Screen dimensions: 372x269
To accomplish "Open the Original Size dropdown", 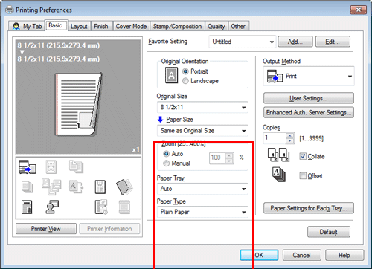I will (202, 107).
